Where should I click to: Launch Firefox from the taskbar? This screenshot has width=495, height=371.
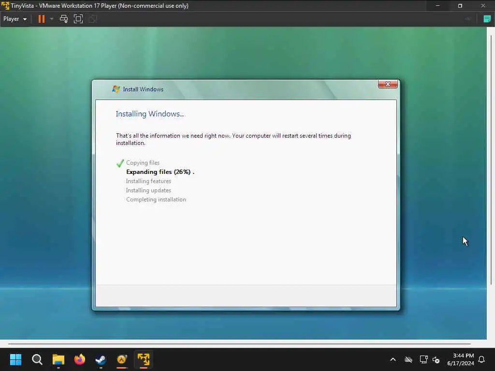[80, 359]
